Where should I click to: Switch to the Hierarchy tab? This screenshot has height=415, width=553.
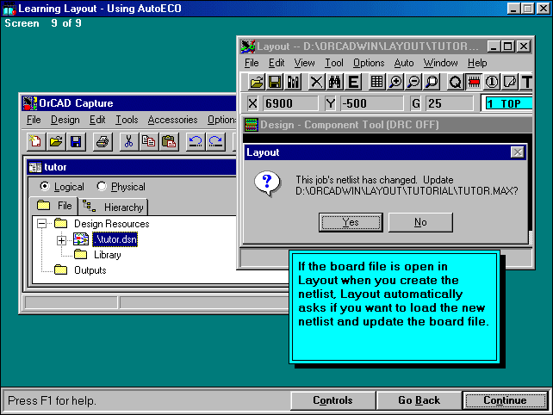click(x=115, y=207)
